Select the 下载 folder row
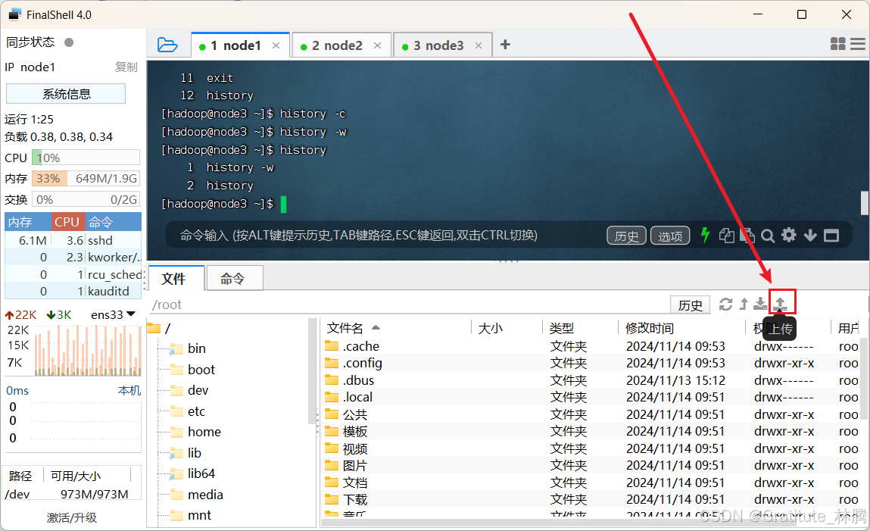The image size is (870, 531). 591,499
